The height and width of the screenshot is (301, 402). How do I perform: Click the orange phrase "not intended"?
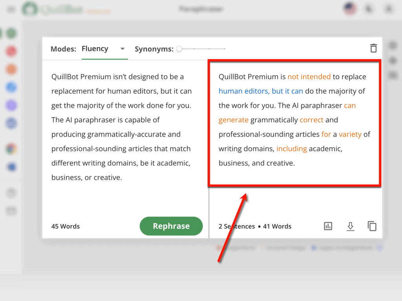309,77
